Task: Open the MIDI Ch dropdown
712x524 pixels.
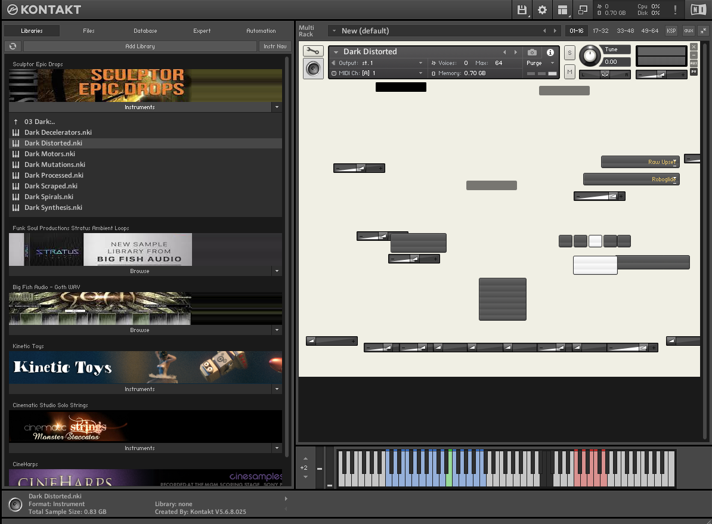Action: pos(378,73)
